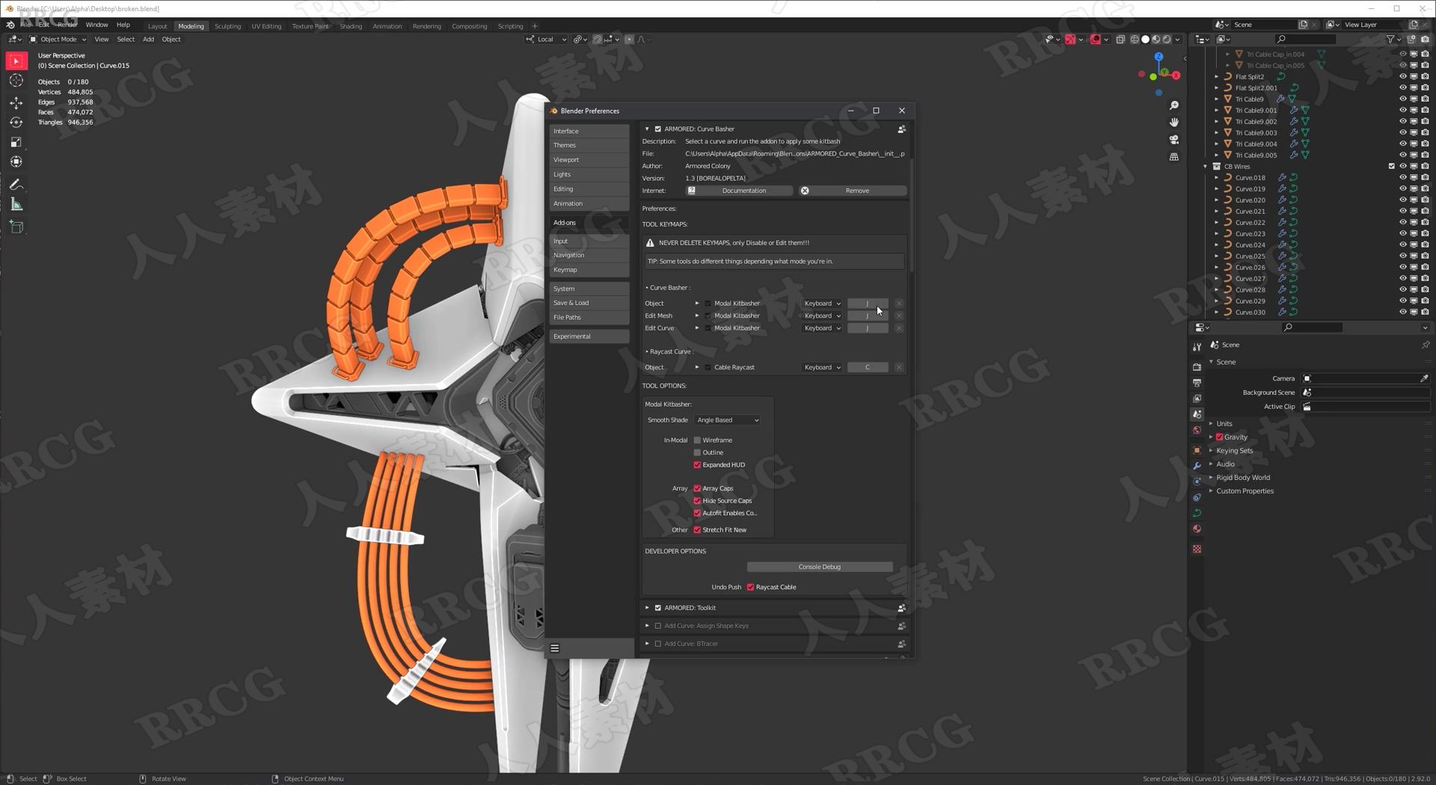
Task: Uncheck the Stretch Fit New option
Action: (697, 530)
